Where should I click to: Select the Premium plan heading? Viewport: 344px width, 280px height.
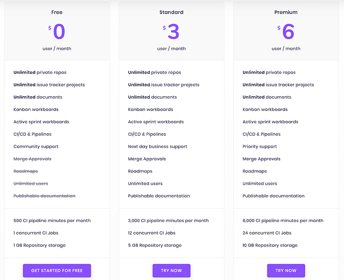[286, 12]
